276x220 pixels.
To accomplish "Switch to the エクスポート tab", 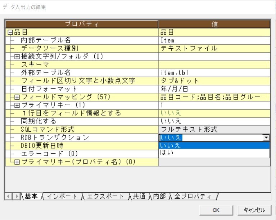I will click(105, 196).
